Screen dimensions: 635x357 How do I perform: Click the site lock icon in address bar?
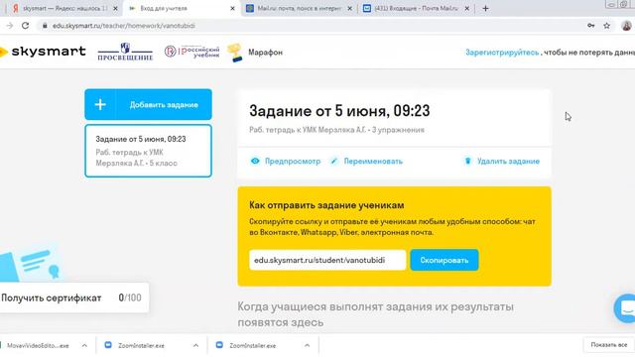click(45, 26)
